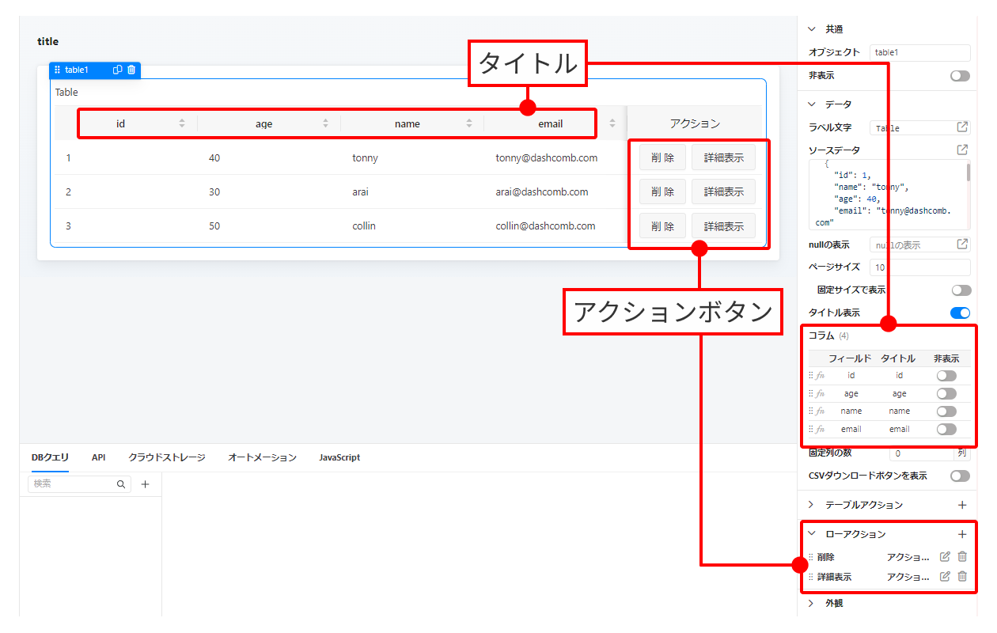The width and height of the screenshot is (997, 633).
Task: Click the copy icon on table1 tag
Action: point(117,70)
